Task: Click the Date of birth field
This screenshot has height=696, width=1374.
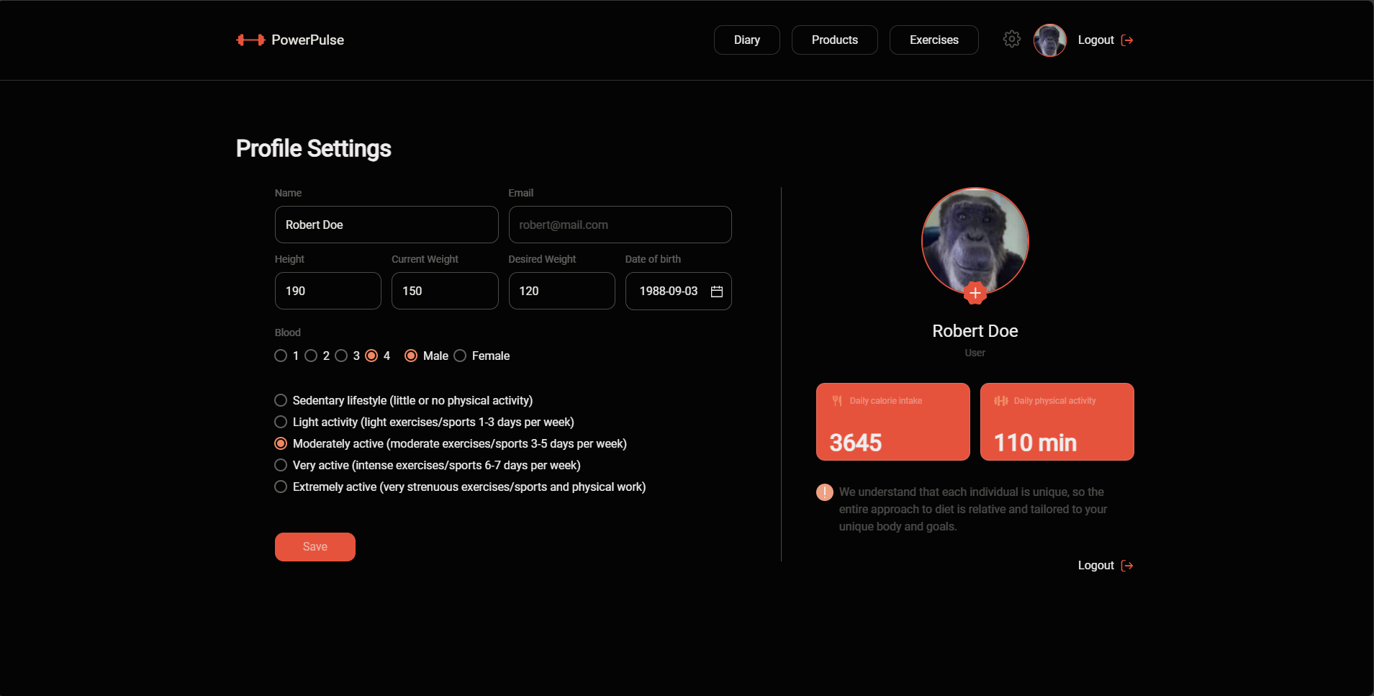Action: (x=679, y=291)
